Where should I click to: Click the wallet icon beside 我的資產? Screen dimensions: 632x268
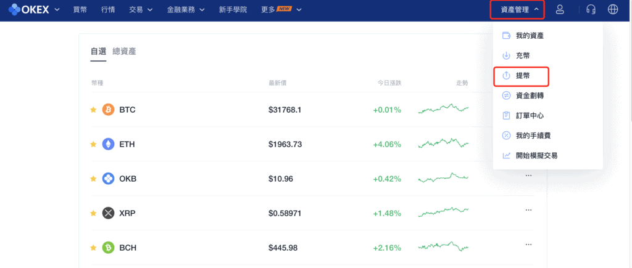pyautogui.click(x=506, y=35)
